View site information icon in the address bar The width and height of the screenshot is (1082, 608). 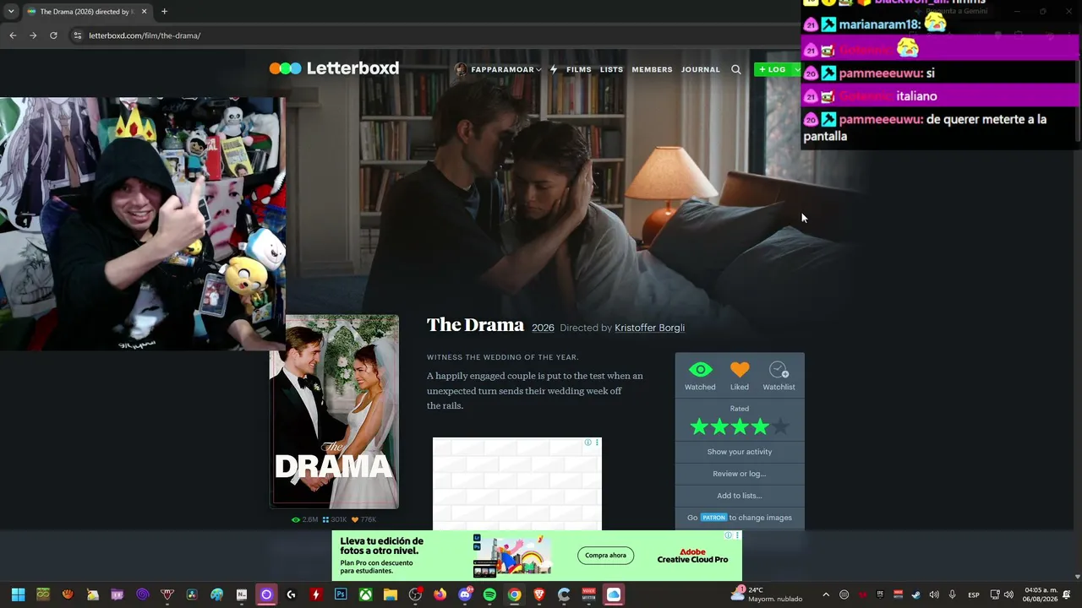point(77,35)
